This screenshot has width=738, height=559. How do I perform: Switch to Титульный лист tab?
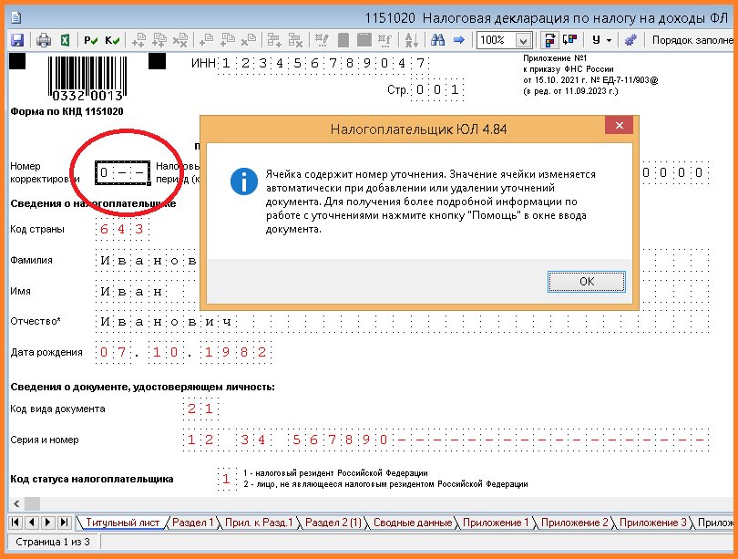[122, 523]
